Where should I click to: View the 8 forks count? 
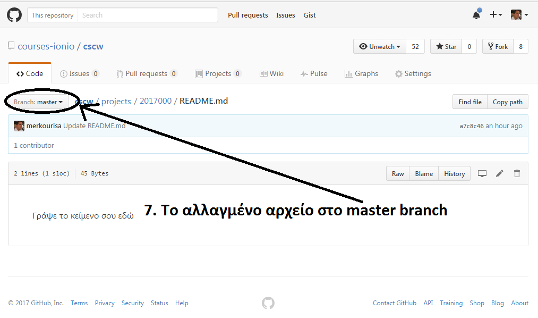click(520, 46)
